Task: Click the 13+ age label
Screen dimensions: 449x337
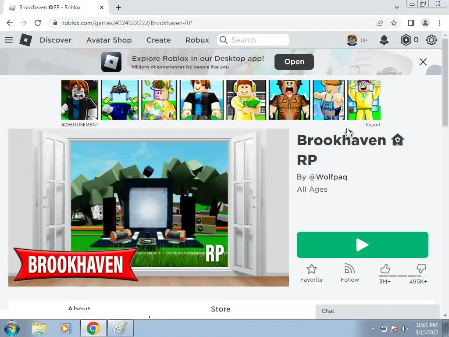Action: tap(364, 40)
